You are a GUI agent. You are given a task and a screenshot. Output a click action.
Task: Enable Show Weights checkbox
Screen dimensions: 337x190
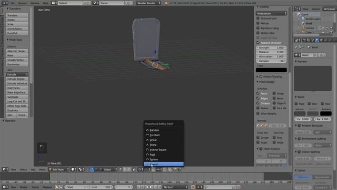(258, 113)
